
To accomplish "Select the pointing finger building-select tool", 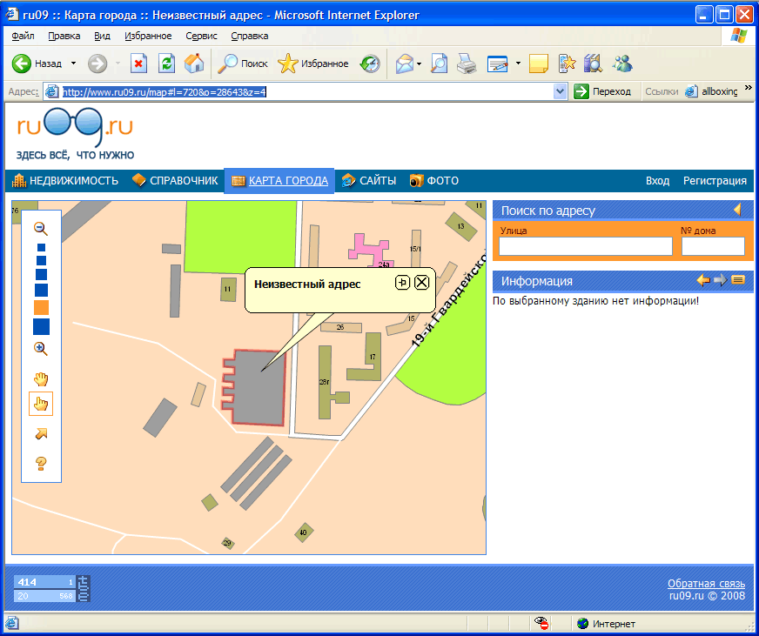I will 41,404.
